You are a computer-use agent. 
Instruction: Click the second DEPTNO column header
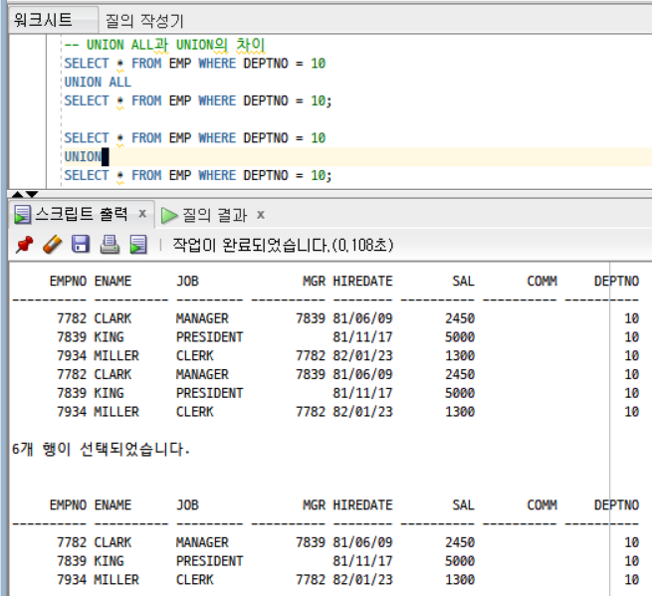click(616, 505)
